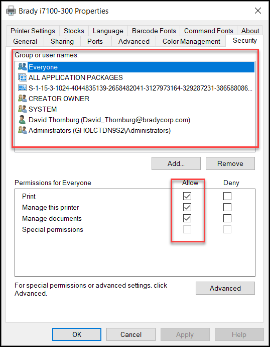Screen dimensions: 270x347
Task: Confirm with the OK button
Action: pyautogui.click(x=77, y=334)
